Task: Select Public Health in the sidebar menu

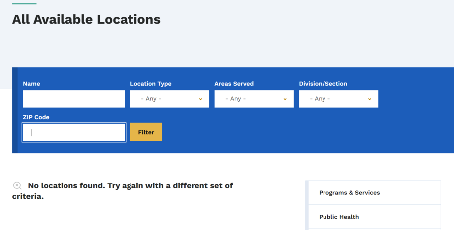Action: pyautogui.click(x=339, y=217)
